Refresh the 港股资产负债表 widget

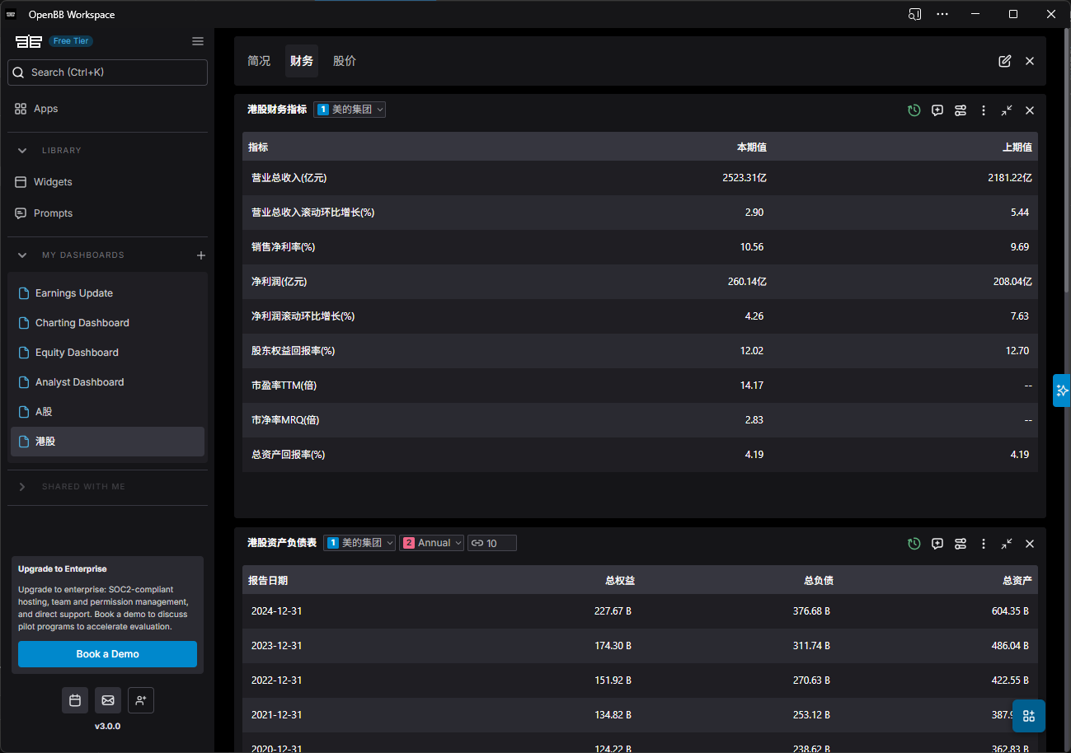pyautogui.click(x=914, y=544)
